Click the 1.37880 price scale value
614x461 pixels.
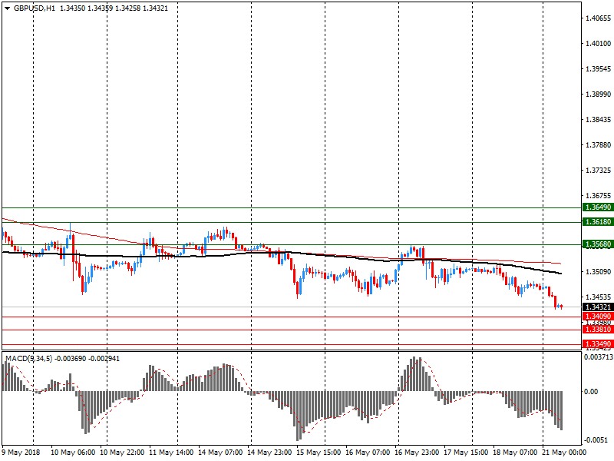[597, 144]
